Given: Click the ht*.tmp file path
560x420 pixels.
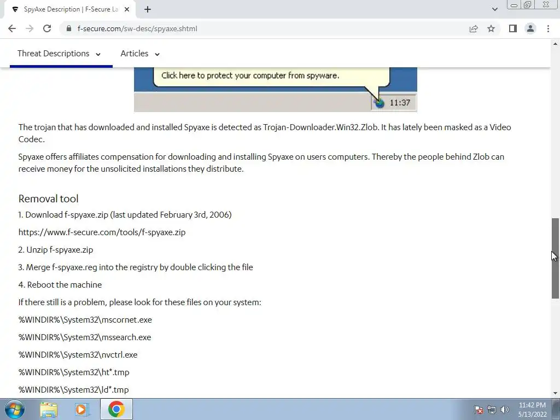Looking at the screenshot, I should click(x=74, y=372).
